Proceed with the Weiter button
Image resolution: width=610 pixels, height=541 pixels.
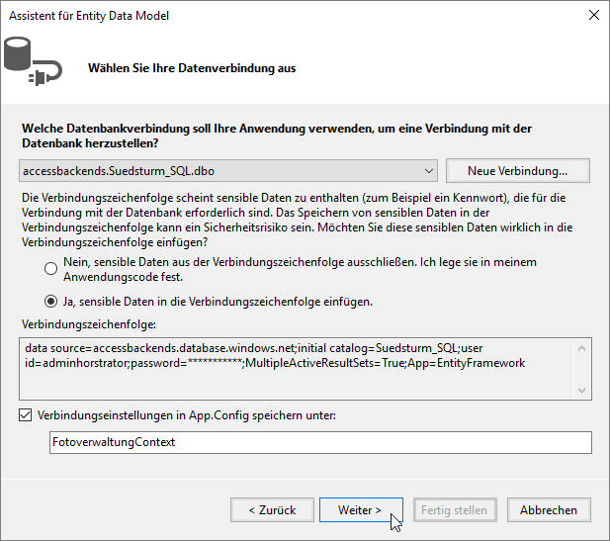pyautogui.click(x=361, y=510)
